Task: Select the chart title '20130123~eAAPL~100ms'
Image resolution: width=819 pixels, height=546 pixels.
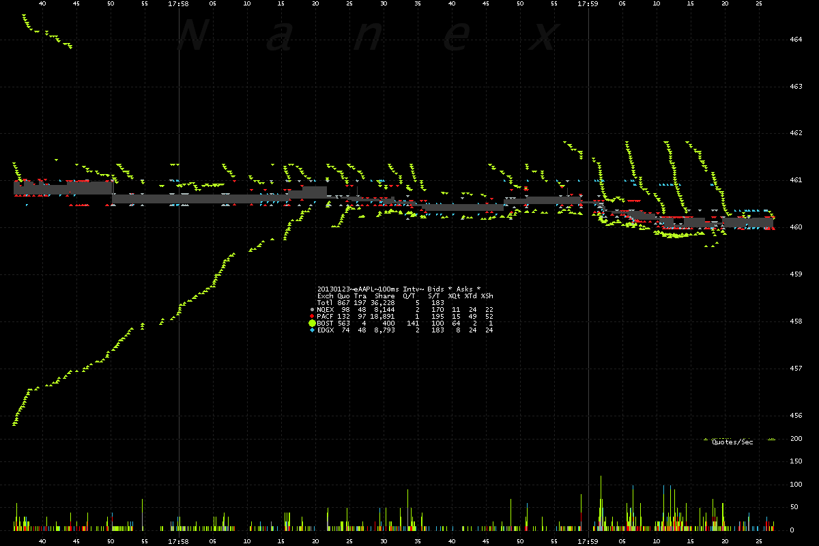Action: 358,289
